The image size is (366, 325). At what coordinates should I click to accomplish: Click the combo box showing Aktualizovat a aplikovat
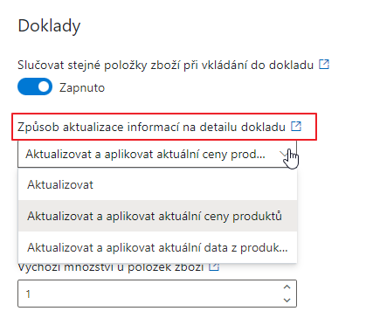point(157,154)
